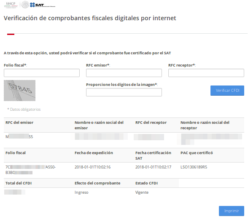The height and width of the screenshot is (219, 248).
Task: Click the Ingreso efecto value
Action: pos(81,192)
